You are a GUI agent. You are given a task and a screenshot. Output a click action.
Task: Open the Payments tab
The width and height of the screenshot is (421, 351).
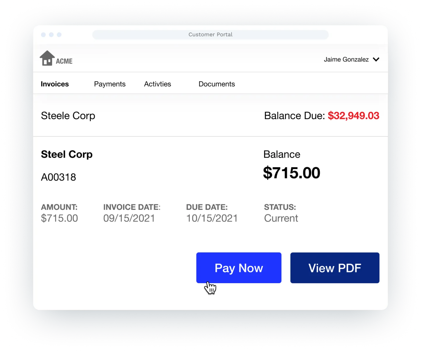110,84
